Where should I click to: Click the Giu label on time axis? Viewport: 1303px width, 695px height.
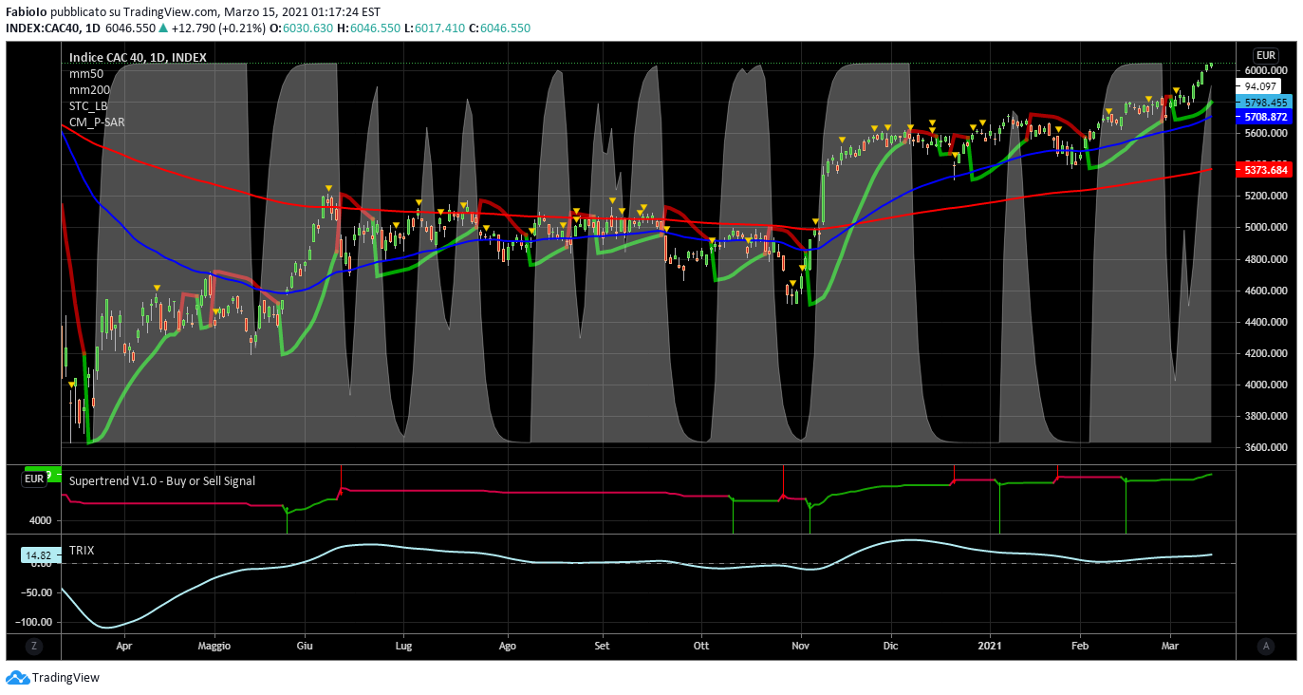(x=305, y=646)
